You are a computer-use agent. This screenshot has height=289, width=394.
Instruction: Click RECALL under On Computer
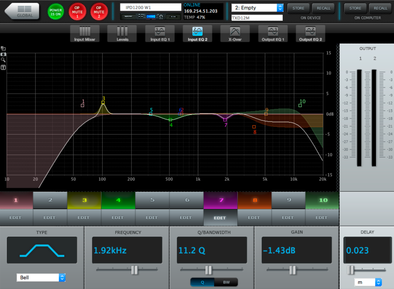click(381, 8)
